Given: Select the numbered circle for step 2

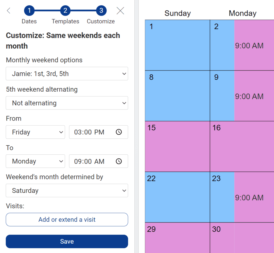Looking at the screenshot, I should 65,10.
